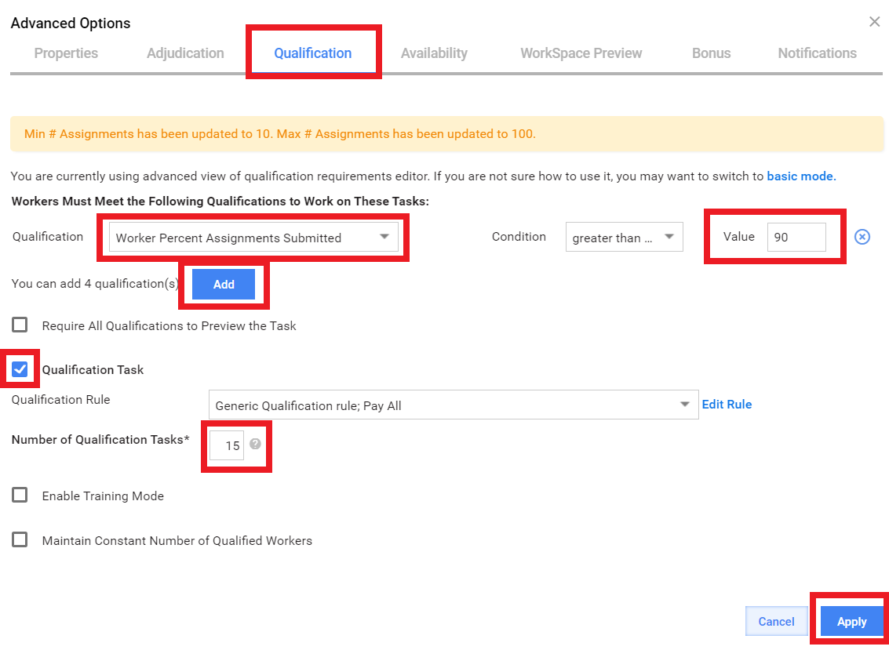The height and width of the screenshot is (650, 889).
Task: Switch to the Adjudication tab
Action: [185, 53]
